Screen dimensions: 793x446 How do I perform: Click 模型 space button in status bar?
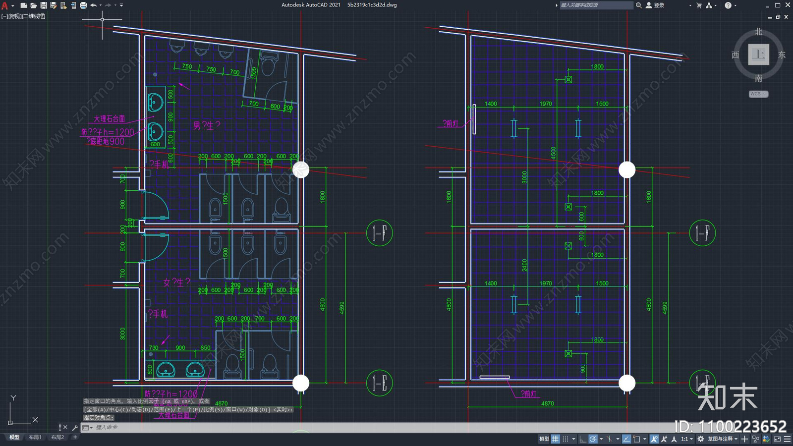coord(544,439)
